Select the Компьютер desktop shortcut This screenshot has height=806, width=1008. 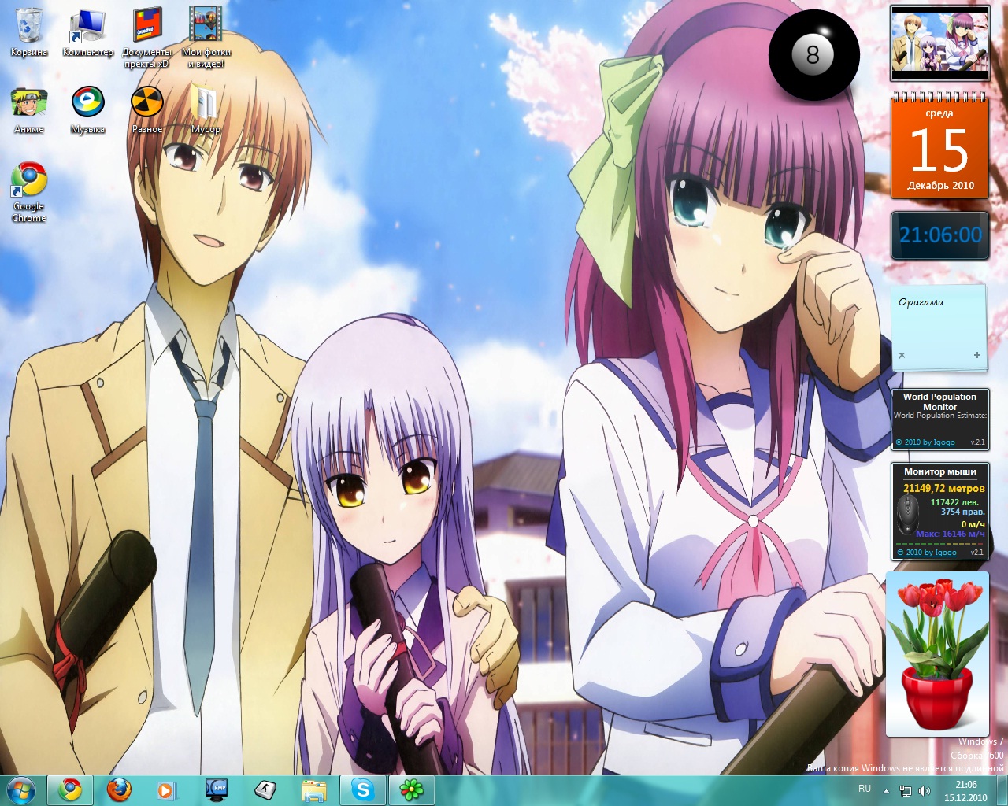(x=87, y=32)
